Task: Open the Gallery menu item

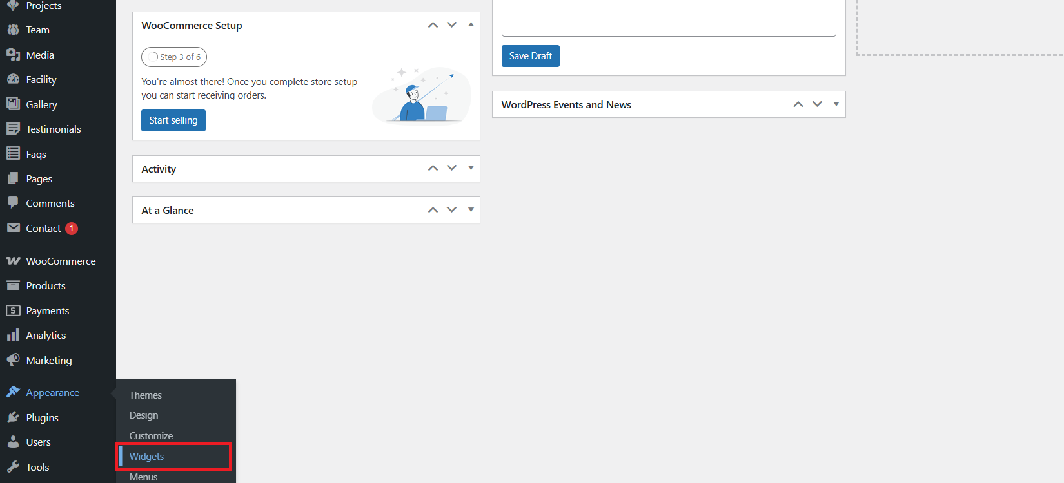Action: [x=42, y=104]
